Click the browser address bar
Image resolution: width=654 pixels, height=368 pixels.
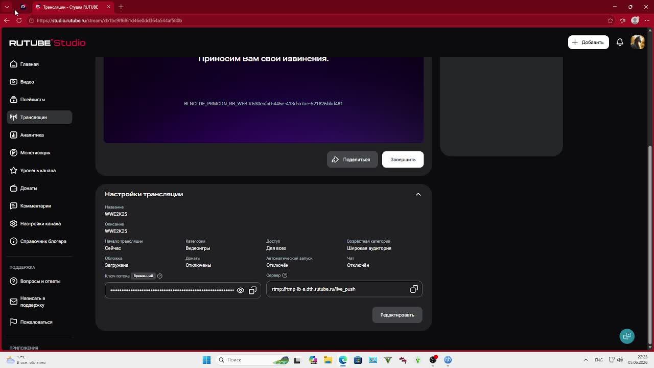click(317, 20)
